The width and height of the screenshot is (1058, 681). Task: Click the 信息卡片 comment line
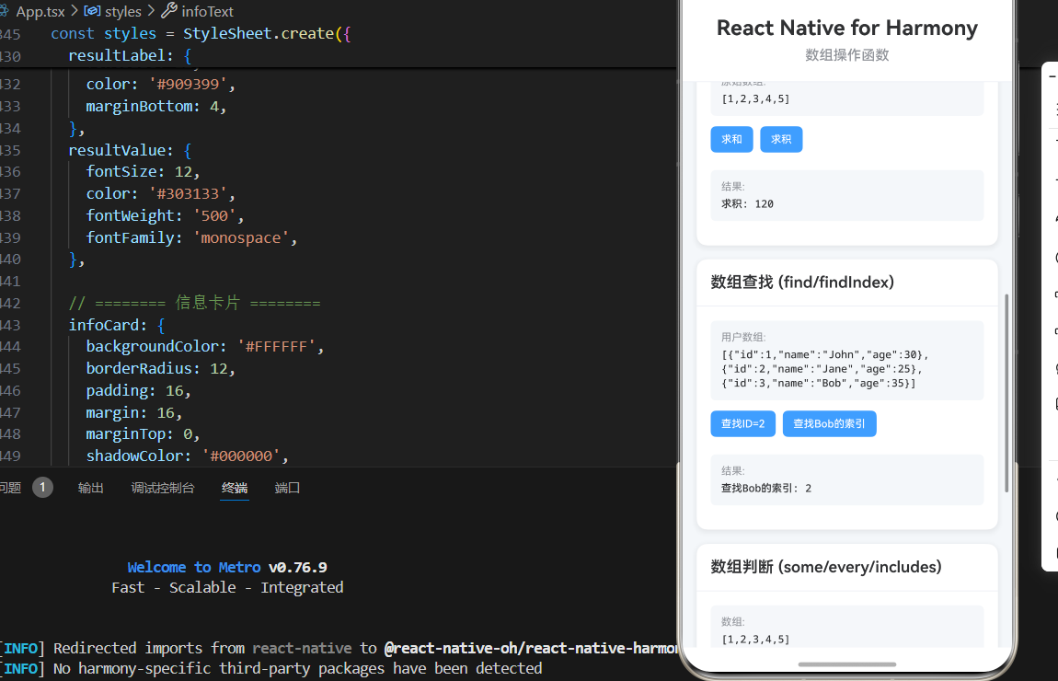194,303
